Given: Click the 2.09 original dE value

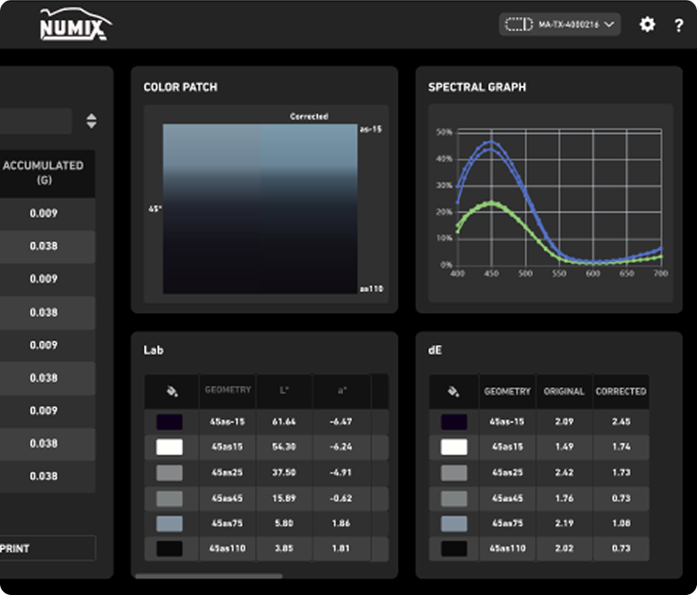Looking at the screenshot, I should point(564,422).
